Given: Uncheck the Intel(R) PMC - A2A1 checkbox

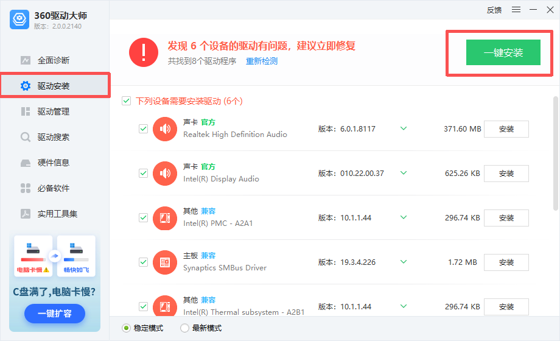Looking at the screenshot, I should tap(143, 217).
